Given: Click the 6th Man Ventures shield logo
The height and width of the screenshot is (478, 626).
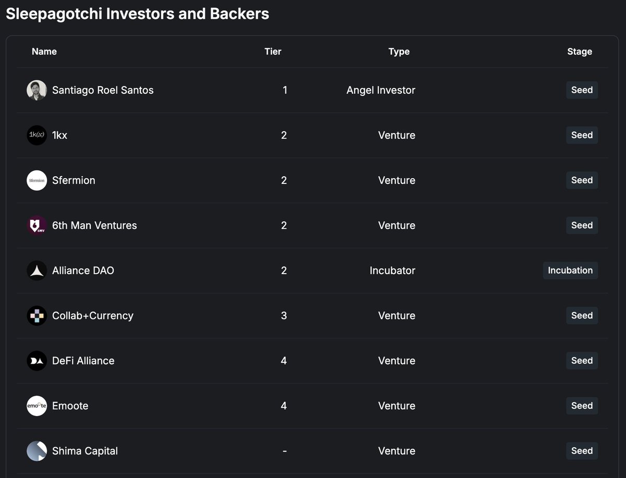Looking at the screenshot, I should pyautogui.click(x=37, y=226).
